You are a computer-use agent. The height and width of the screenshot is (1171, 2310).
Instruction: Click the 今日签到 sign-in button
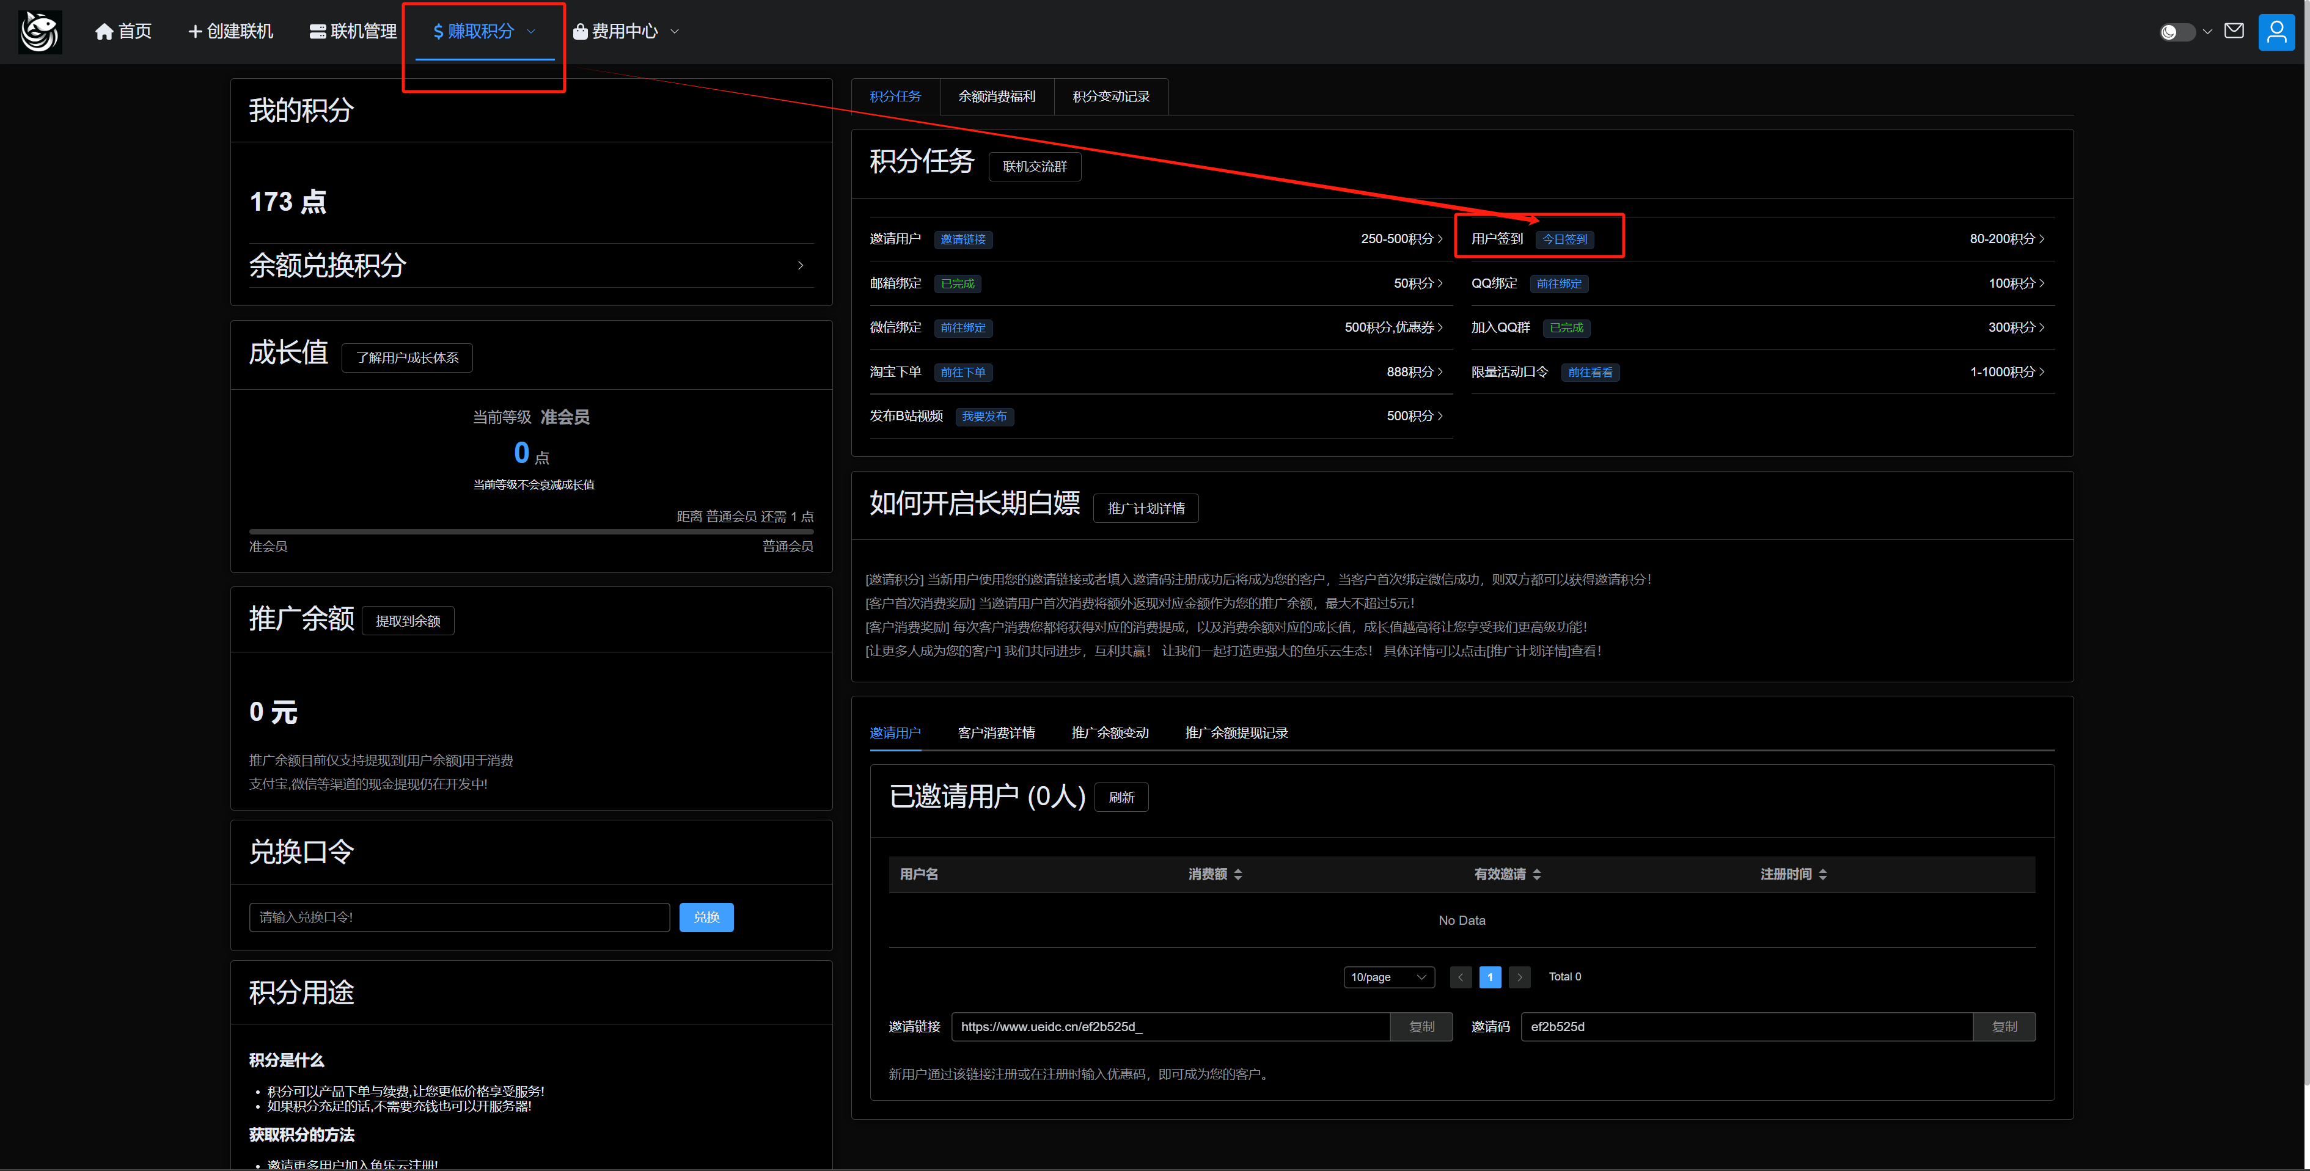pos(1564,239)
